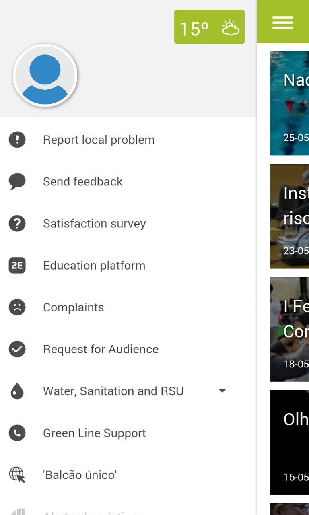Click the phone Green Line icon
This screenshot has width=309, height=515.
tap(17, 433)
